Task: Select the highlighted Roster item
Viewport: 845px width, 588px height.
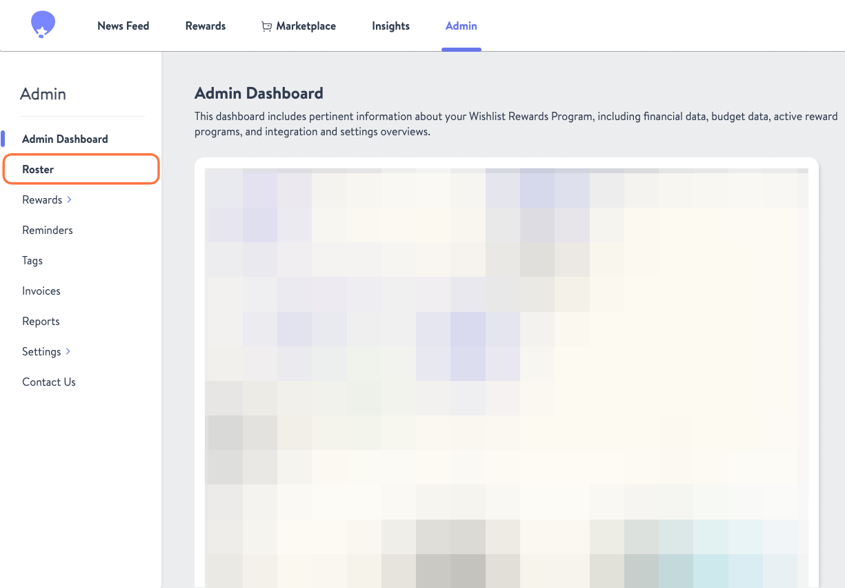Action: pyautogui.click(x=38, y=169)
